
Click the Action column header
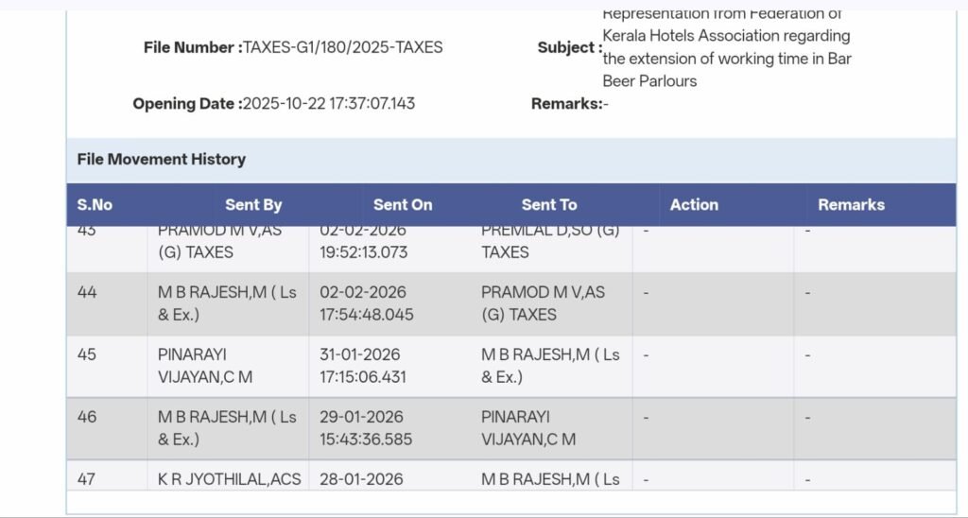694,204
